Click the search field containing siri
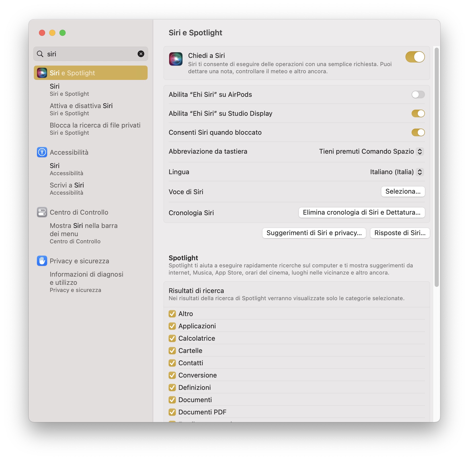Screen dimensions: 469x460 coord(91,54)
